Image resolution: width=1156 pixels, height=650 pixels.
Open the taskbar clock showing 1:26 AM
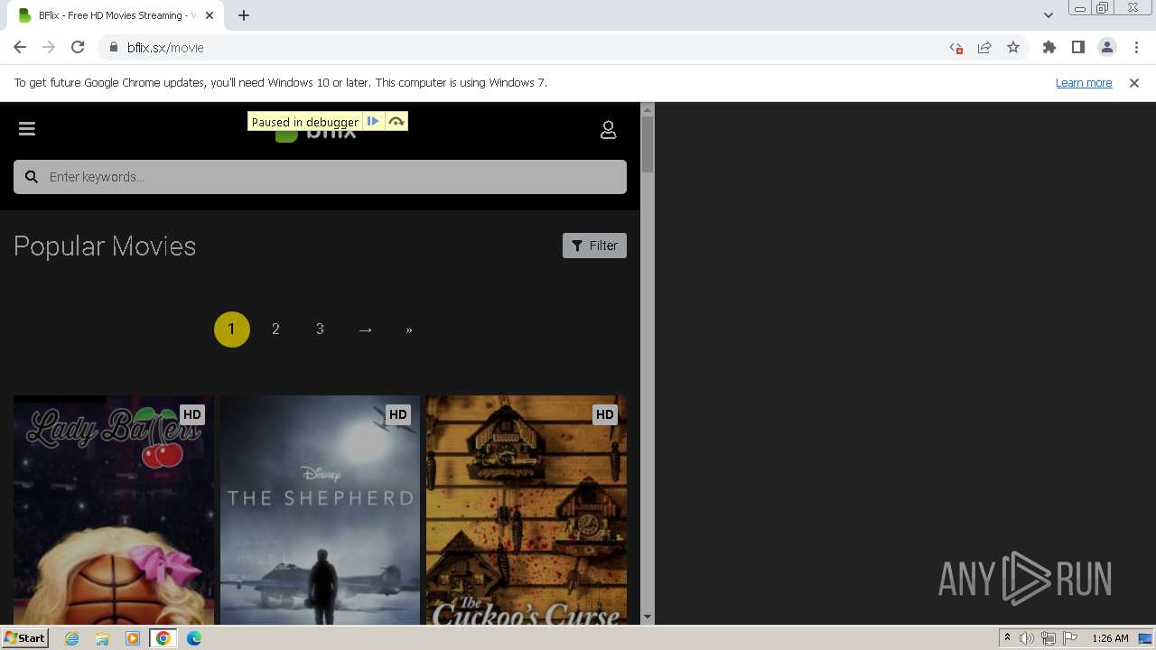click(1110, 638)
